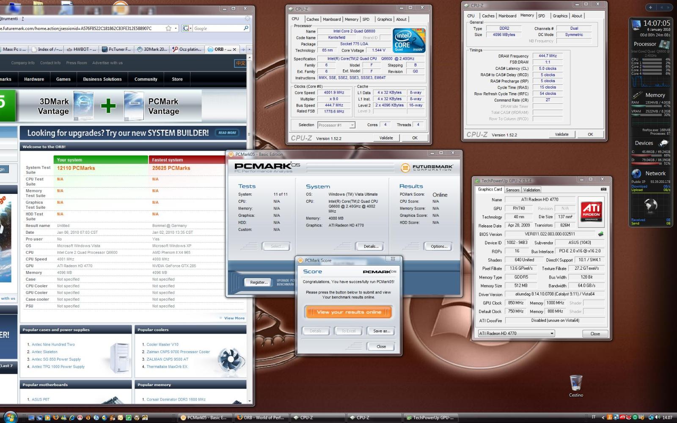Switch to About tab in right CPU-Z
677x423 pixels.
577,16
